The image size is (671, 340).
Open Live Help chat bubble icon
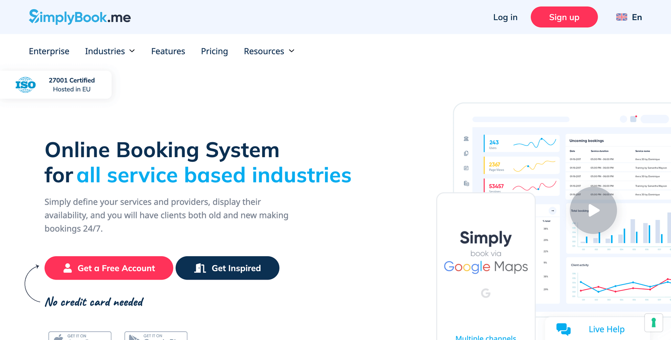click(x=563, y=329)
